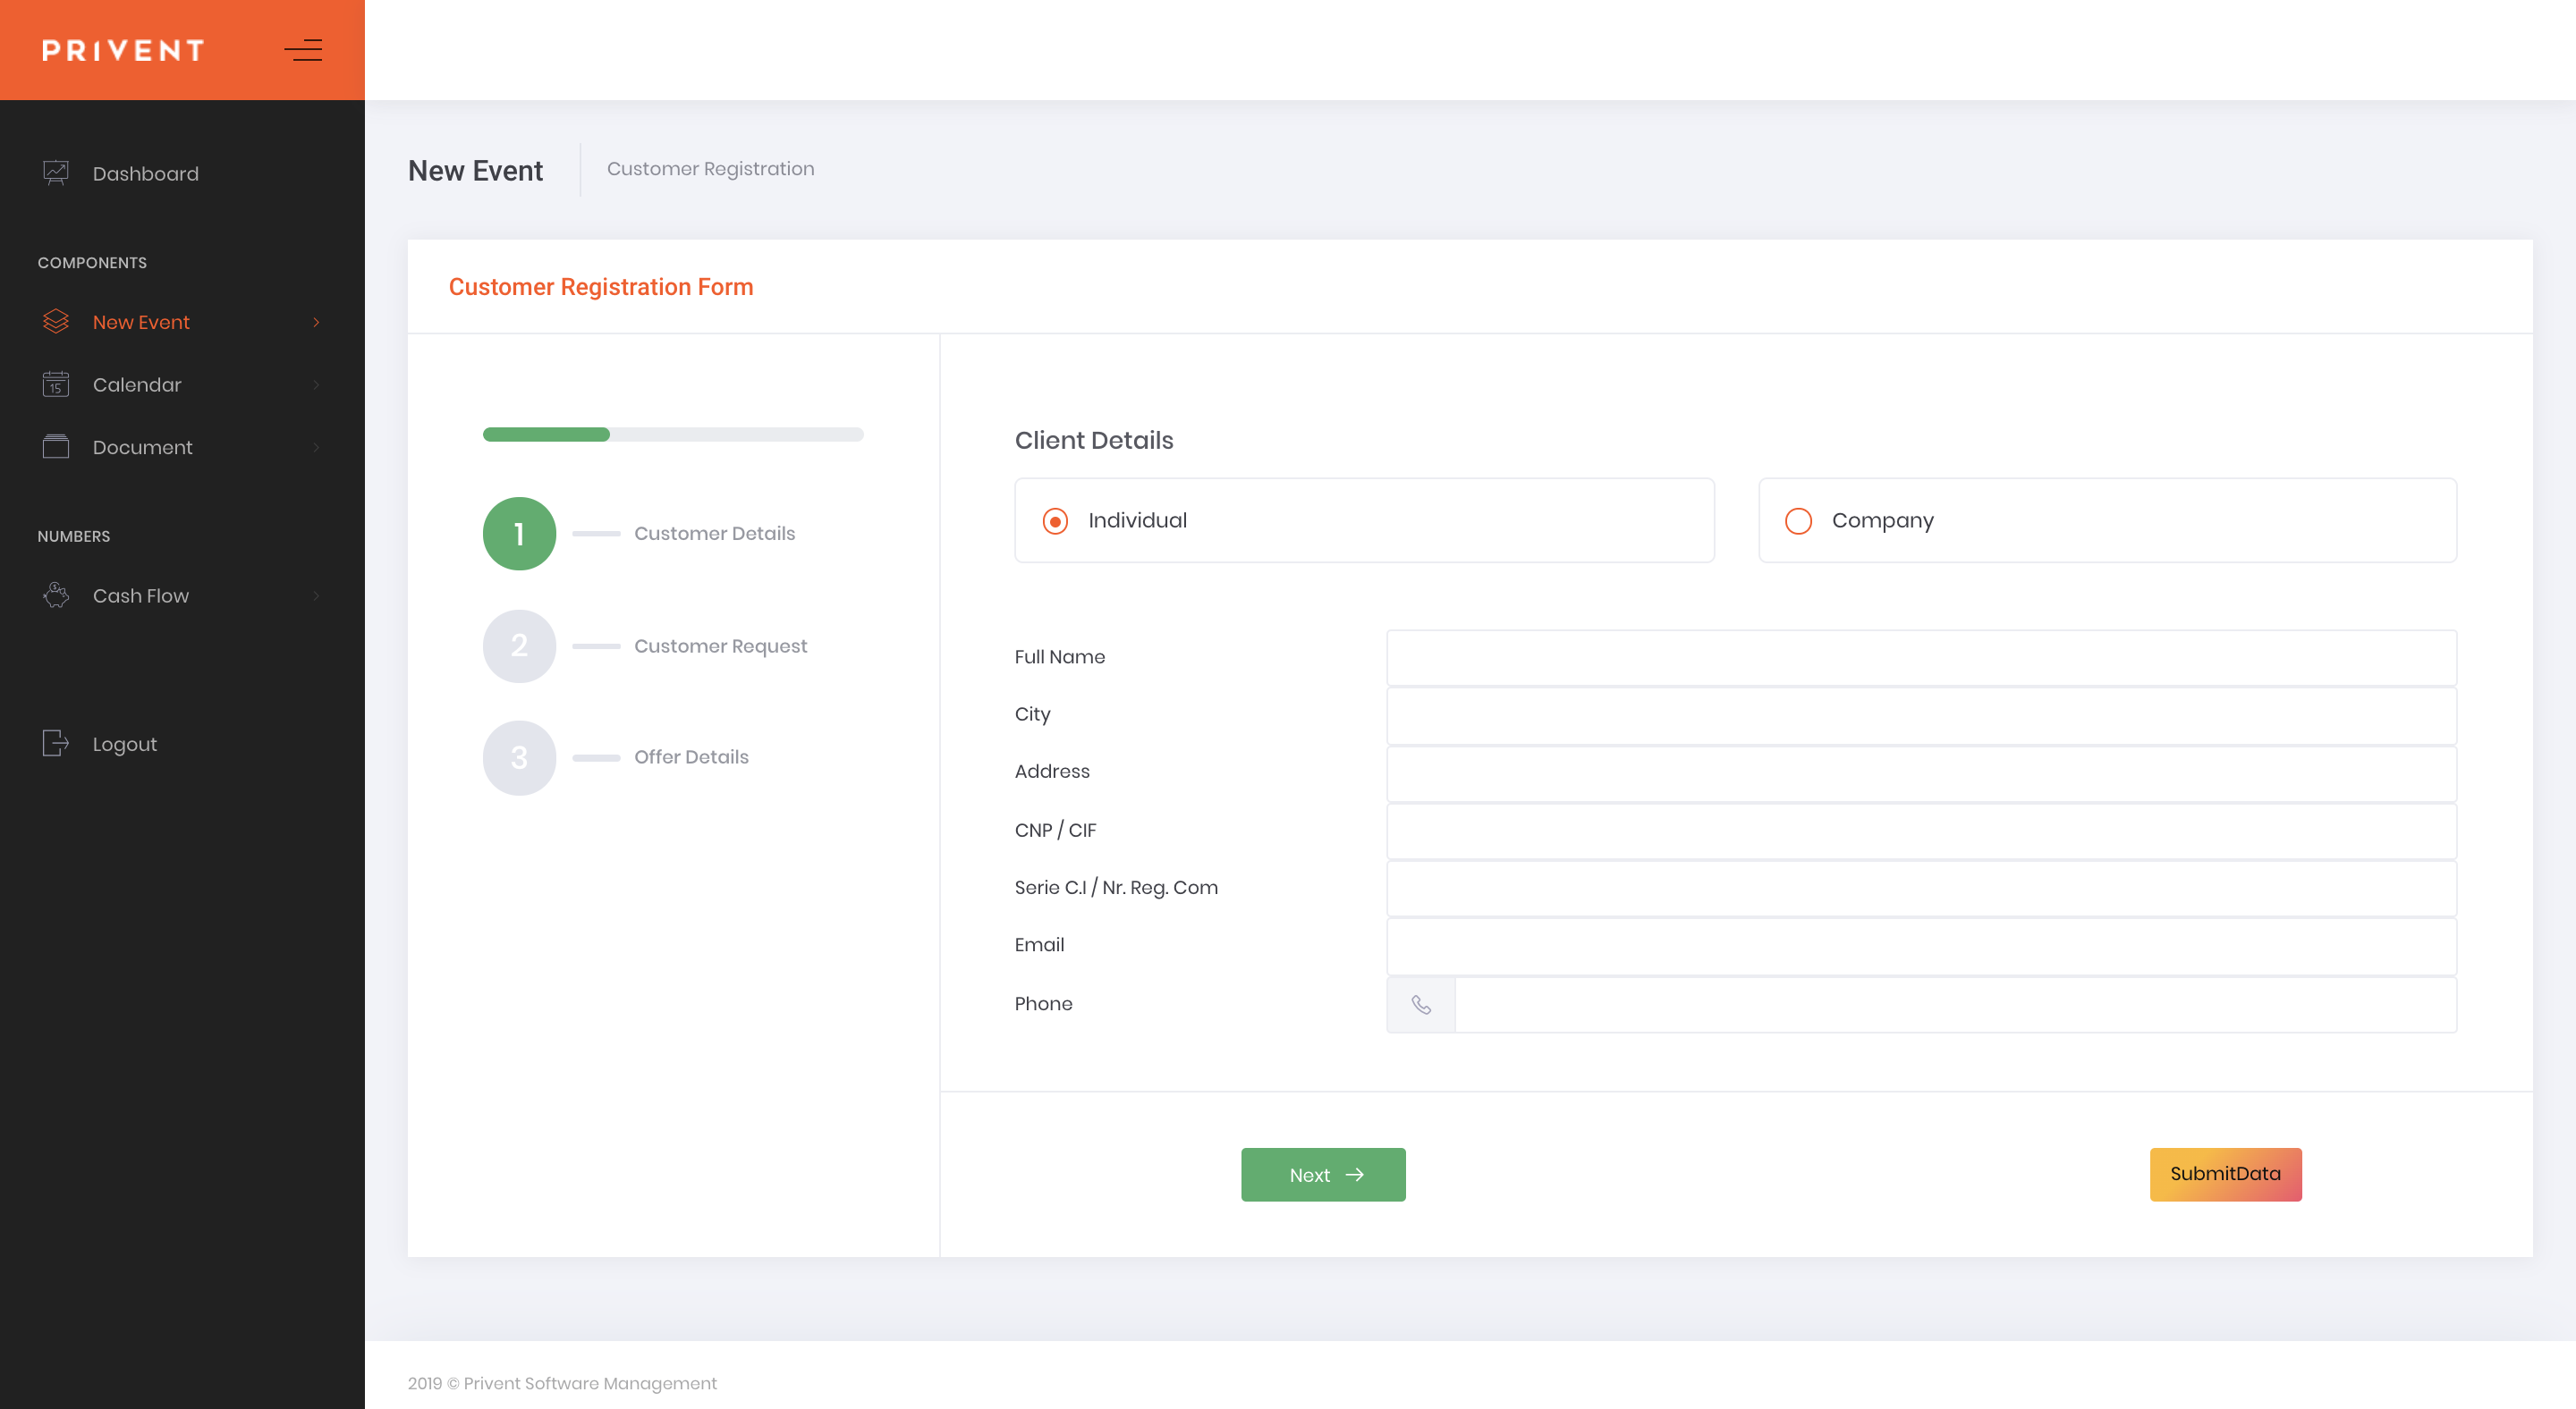Open the Document menu item
This screenshot has height=1409, width=2576.
[143, 448]
